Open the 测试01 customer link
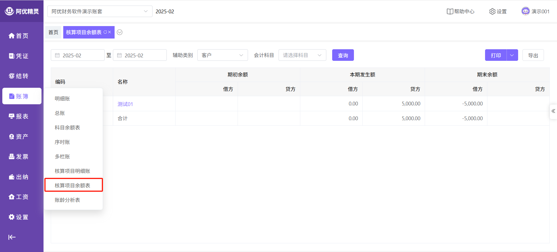The image size is (557, 252). [x=125, y=104]
